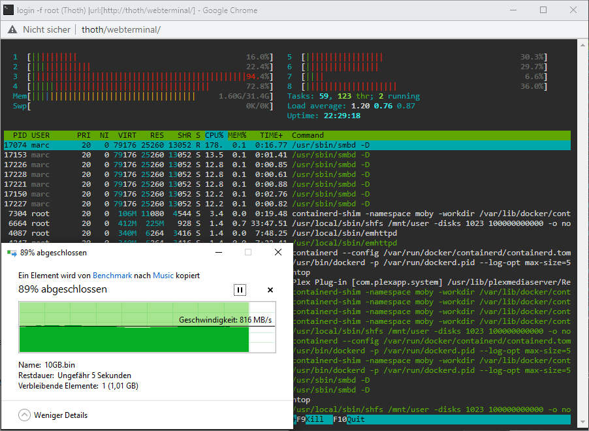Select process row PID 17226

287,165
